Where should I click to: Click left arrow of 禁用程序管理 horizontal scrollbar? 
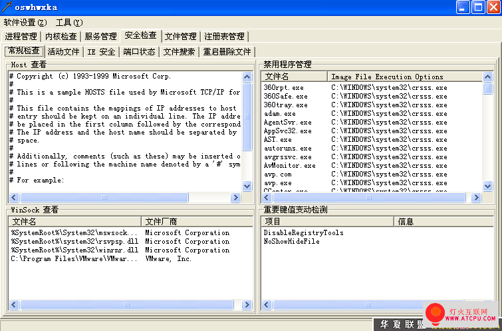click(x=267, y=198)
